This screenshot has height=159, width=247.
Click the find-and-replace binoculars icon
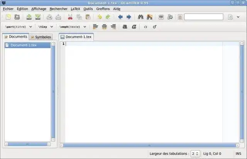click(x=149, y=17)
